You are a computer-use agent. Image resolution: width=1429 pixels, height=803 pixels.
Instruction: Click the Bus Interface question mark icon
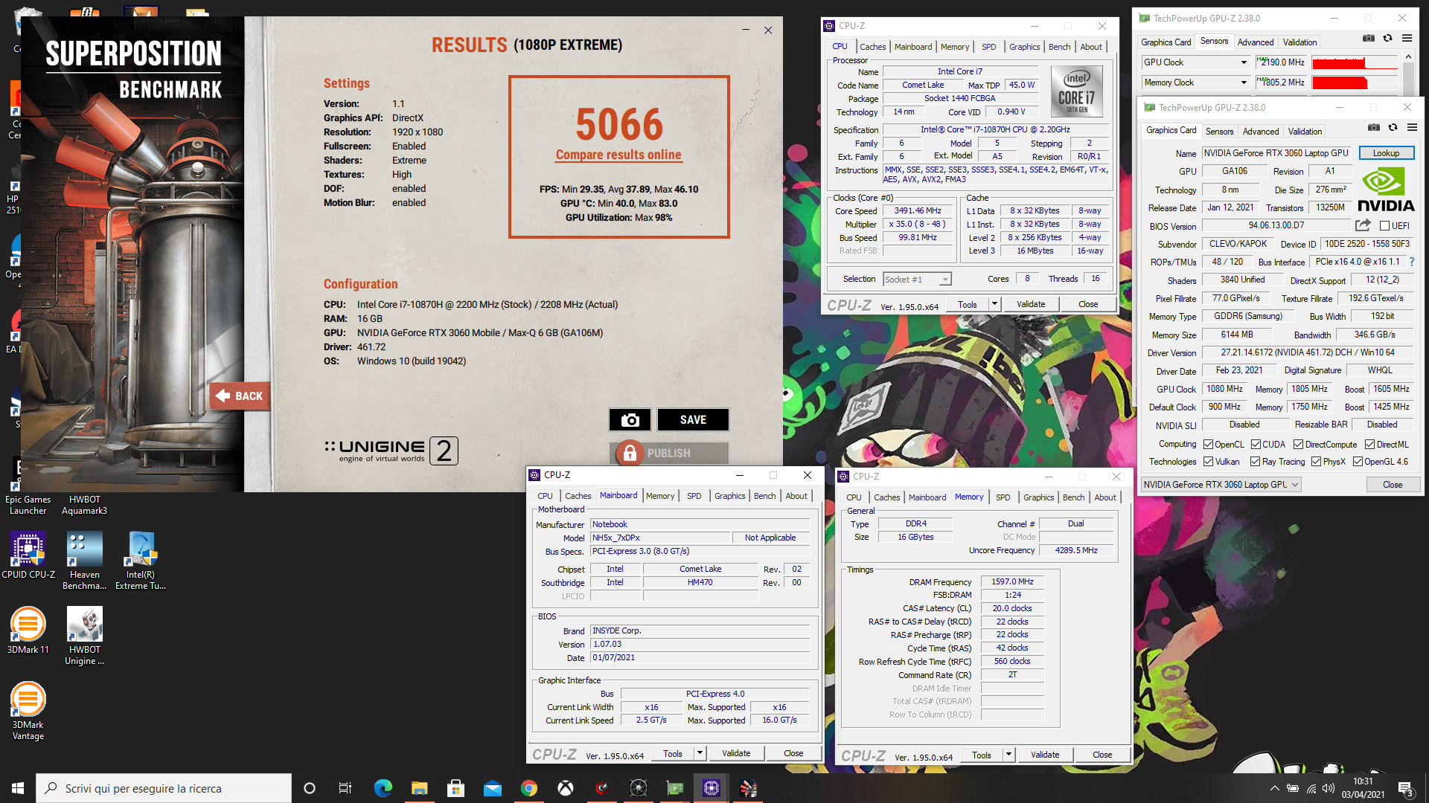point(1412,262)
